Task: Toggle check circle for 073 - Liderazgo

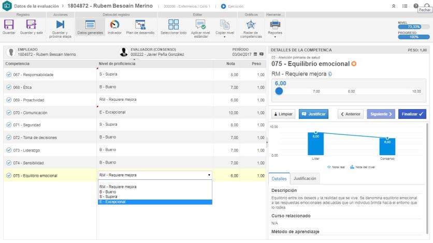Action: tap(9, 150)
